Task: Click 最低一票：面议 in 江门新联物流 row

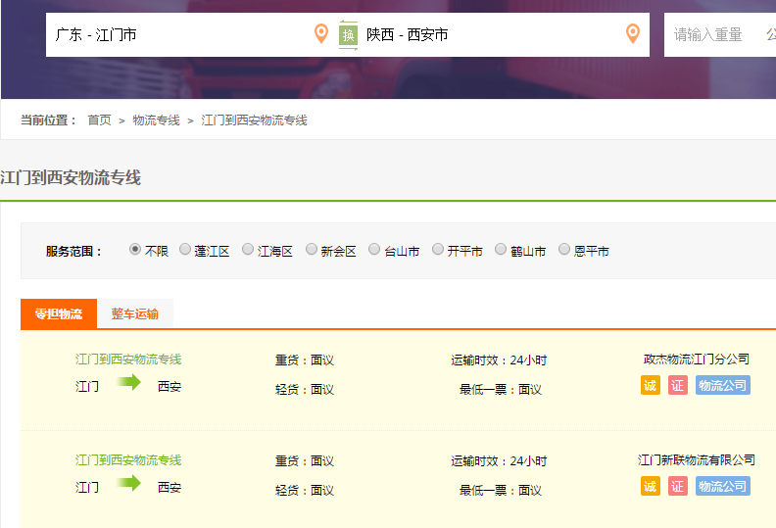Action: coord(501,491)
